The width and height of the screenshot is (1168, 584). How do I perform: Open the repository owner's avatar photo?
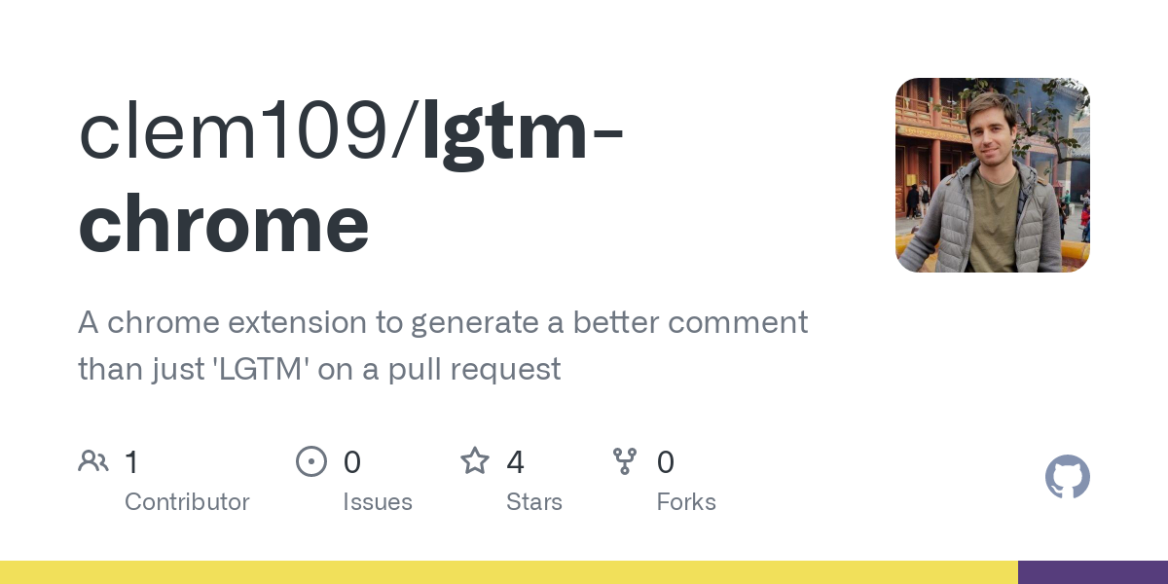click(x=992, y=175)
